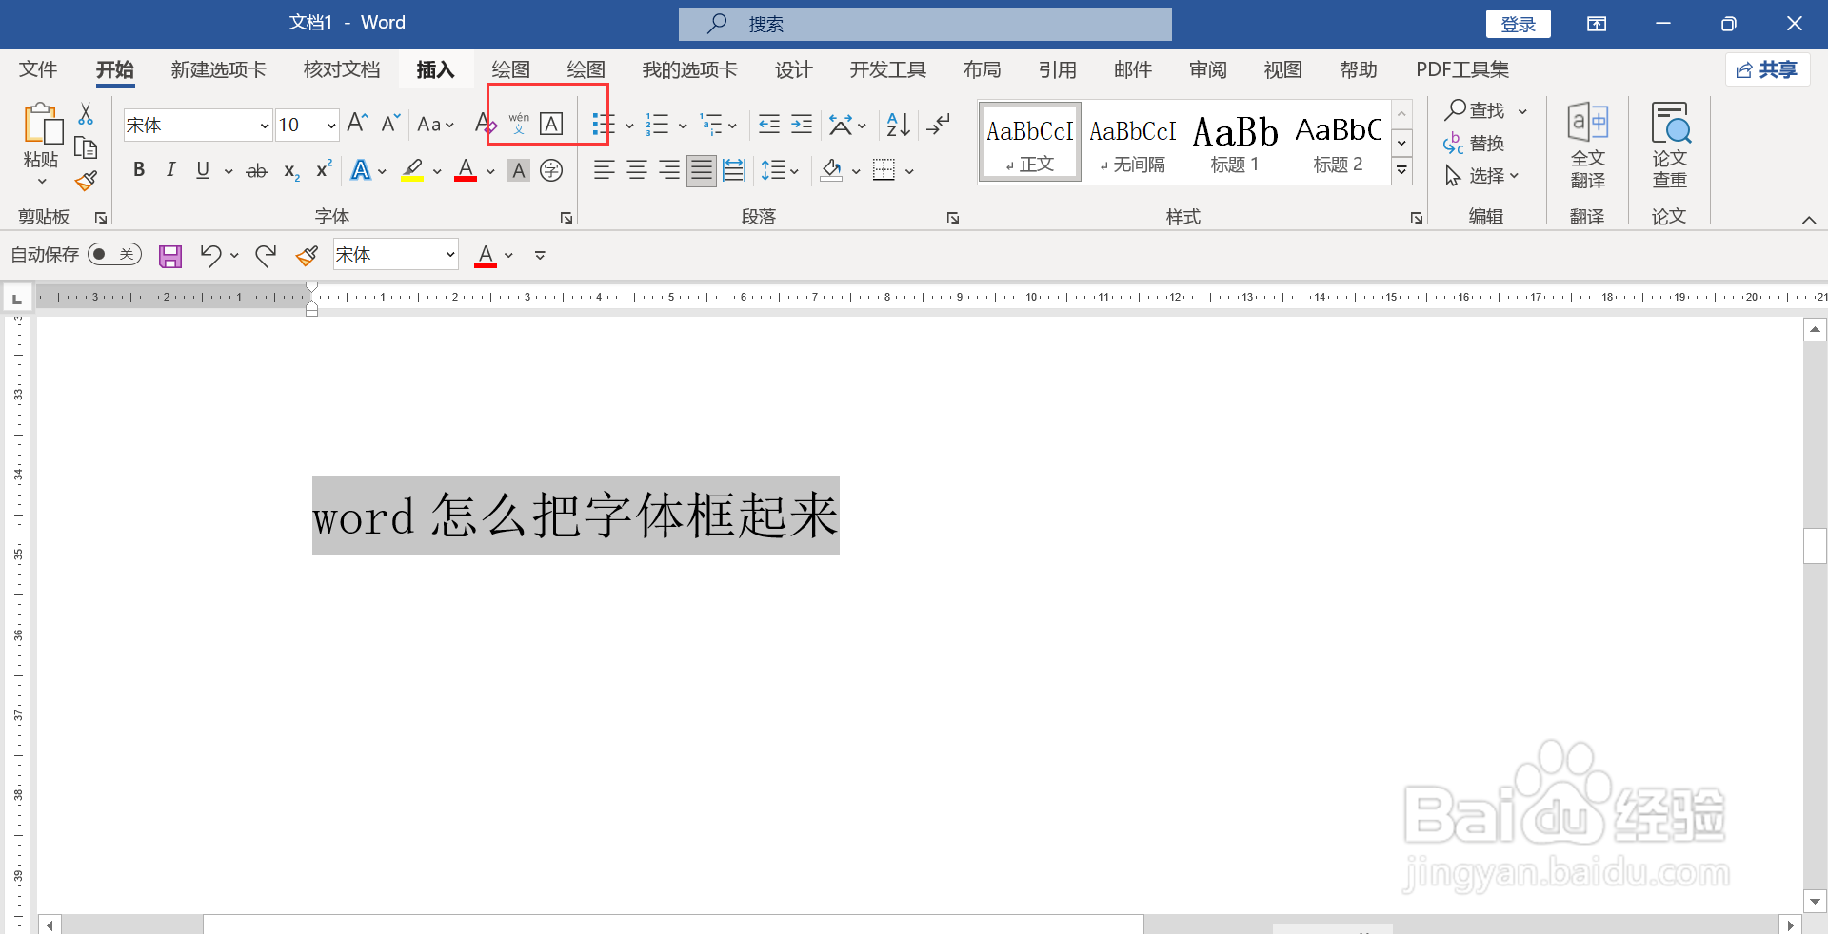1828x934 pixels.
Task: Switch to the 设计 (Design) tab
Action: click(793, 69)
